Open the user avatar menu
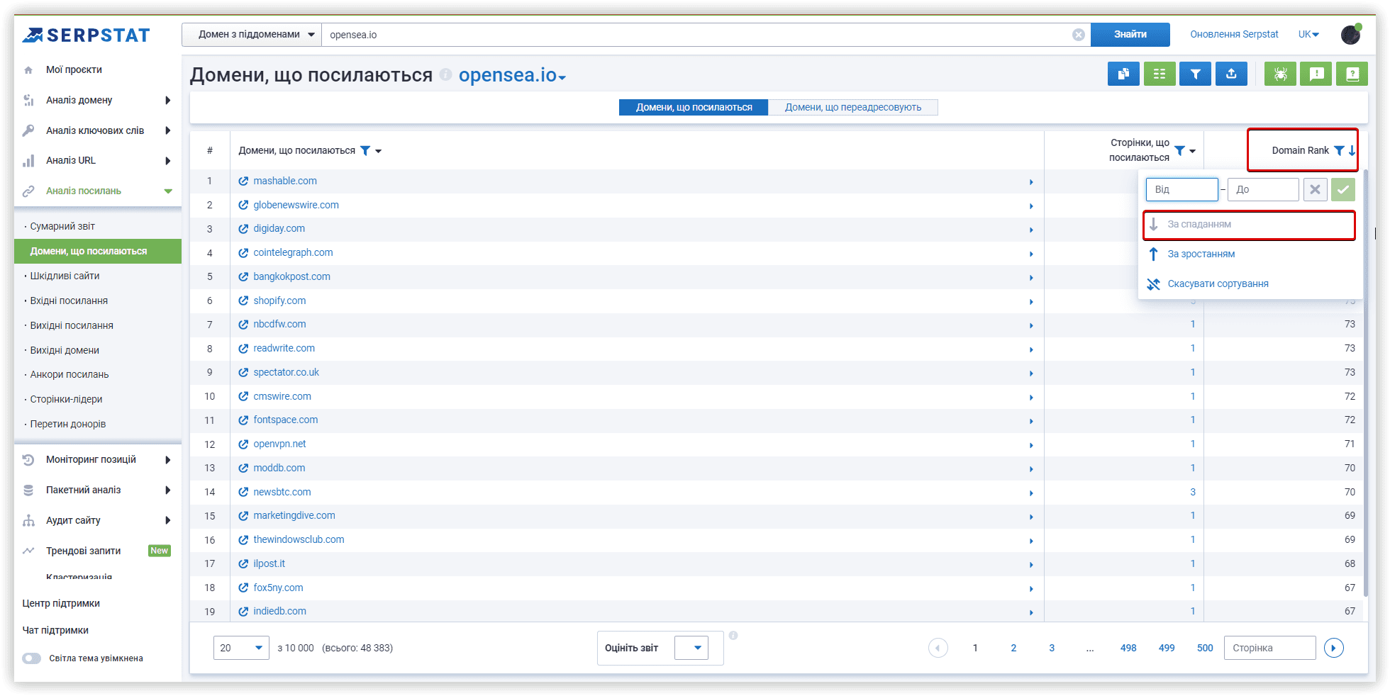Viewport: 1390px width, 696px height. (x=1351, y=34)
